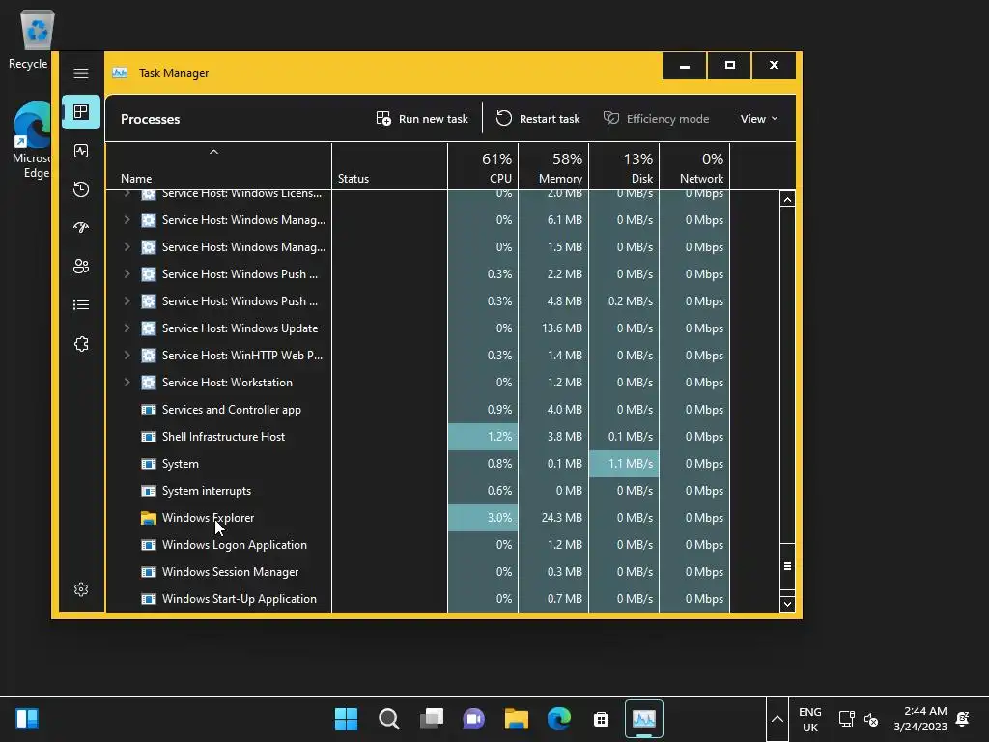Sort processes by Memory column
Screen dimensions: 989x742
click(553, 166)
